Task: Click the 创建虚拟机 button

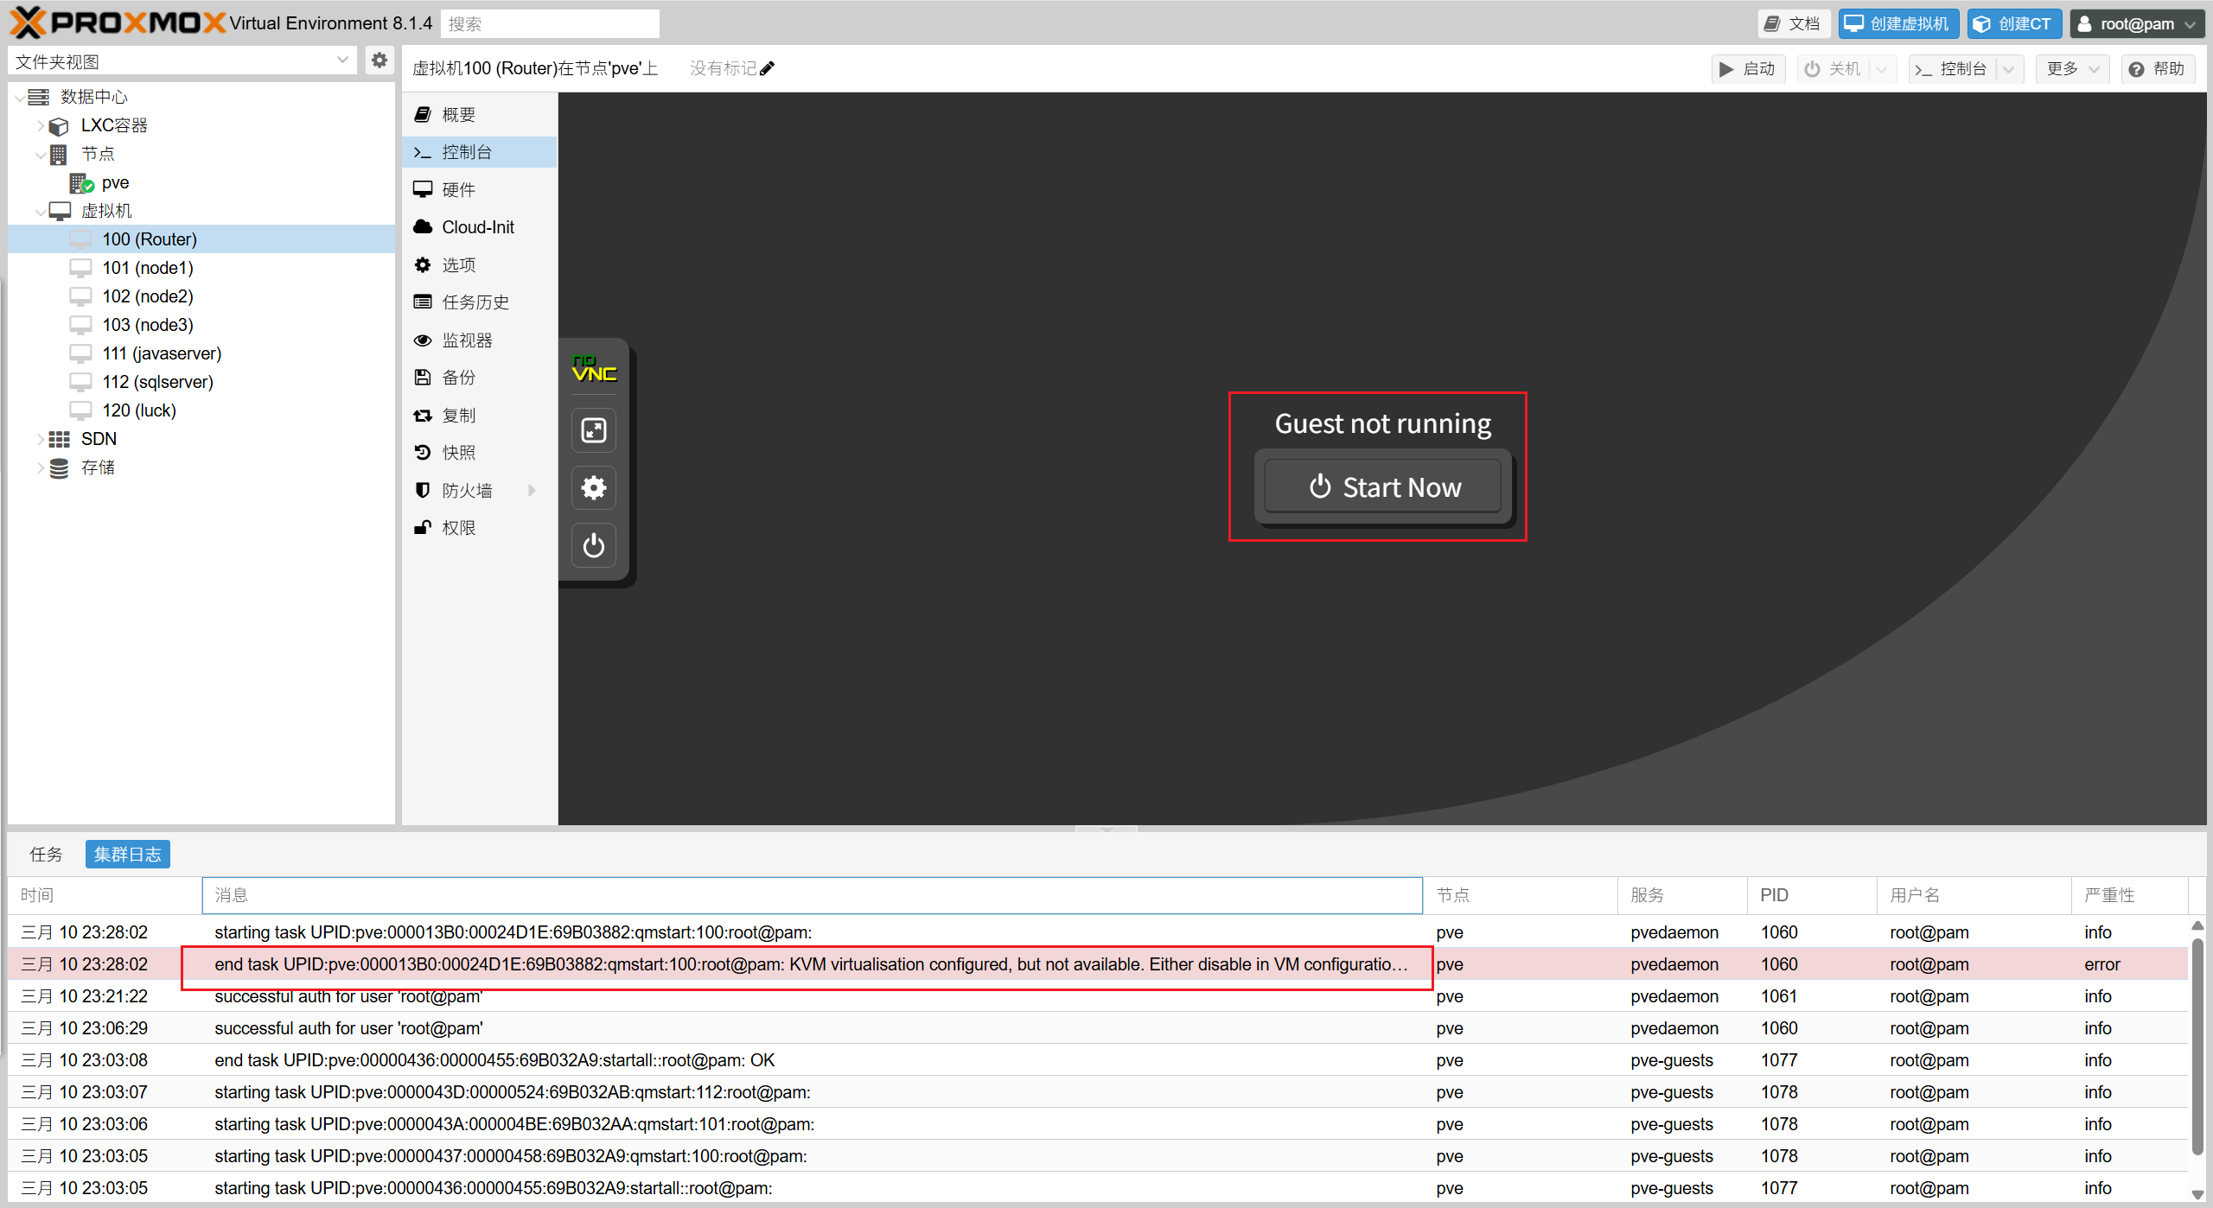Action: 1897,23
